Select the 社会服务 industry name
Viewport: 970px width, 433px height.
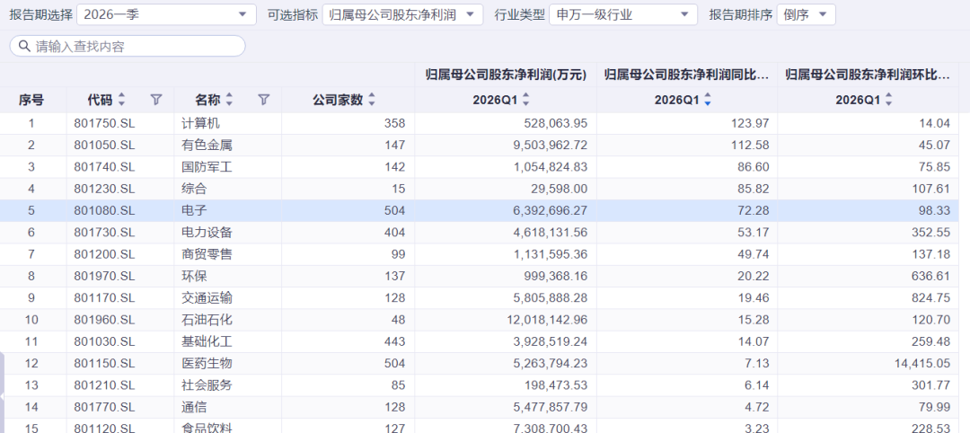[207, 385]
